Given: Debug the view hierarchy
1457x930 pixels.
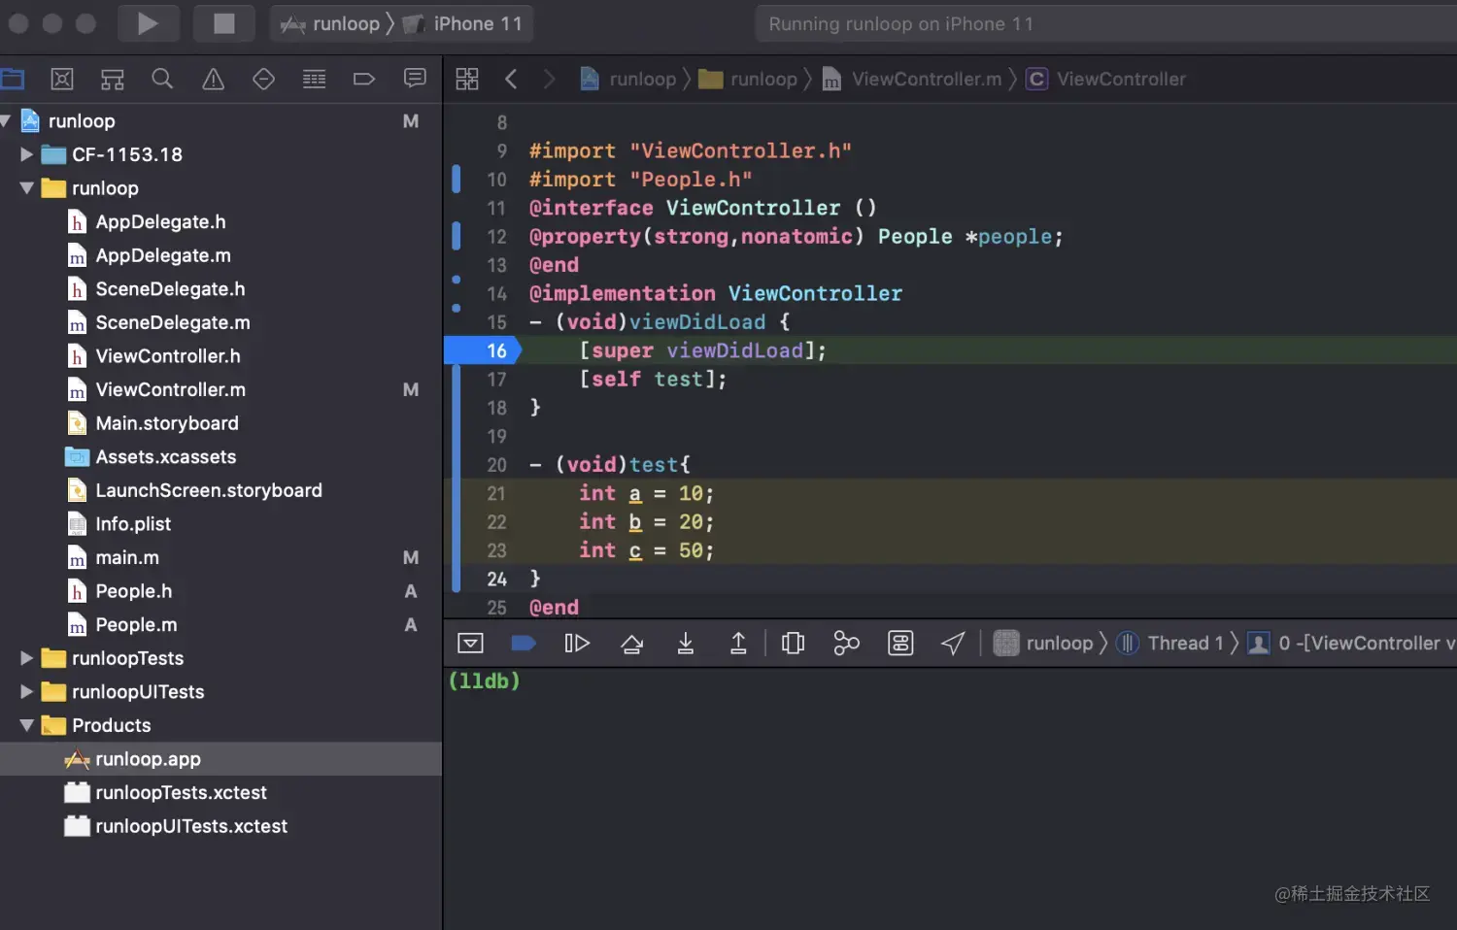Looking at the screenshot, I should coord(793,643).
